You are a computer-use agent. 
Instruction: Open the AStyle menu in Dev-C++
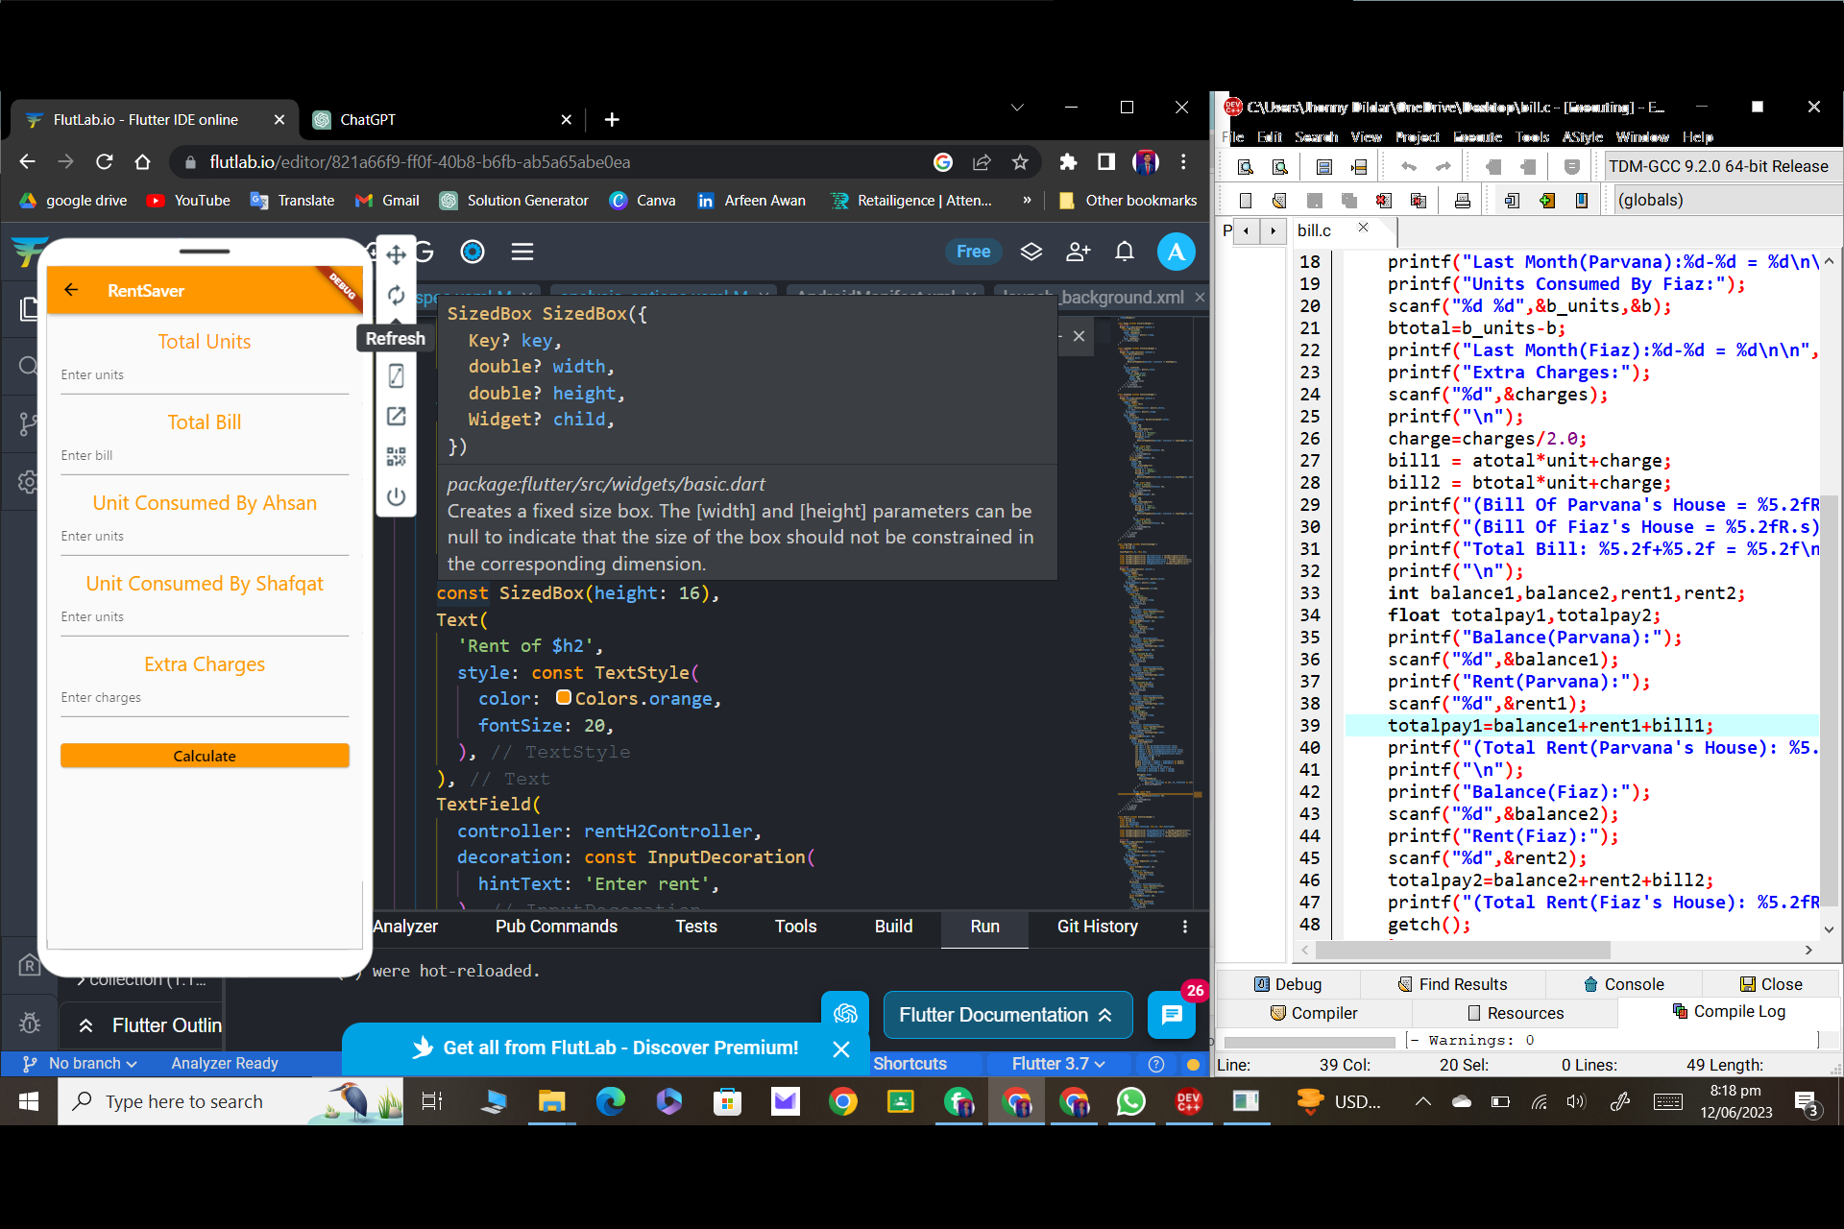tap(1583, 137)
